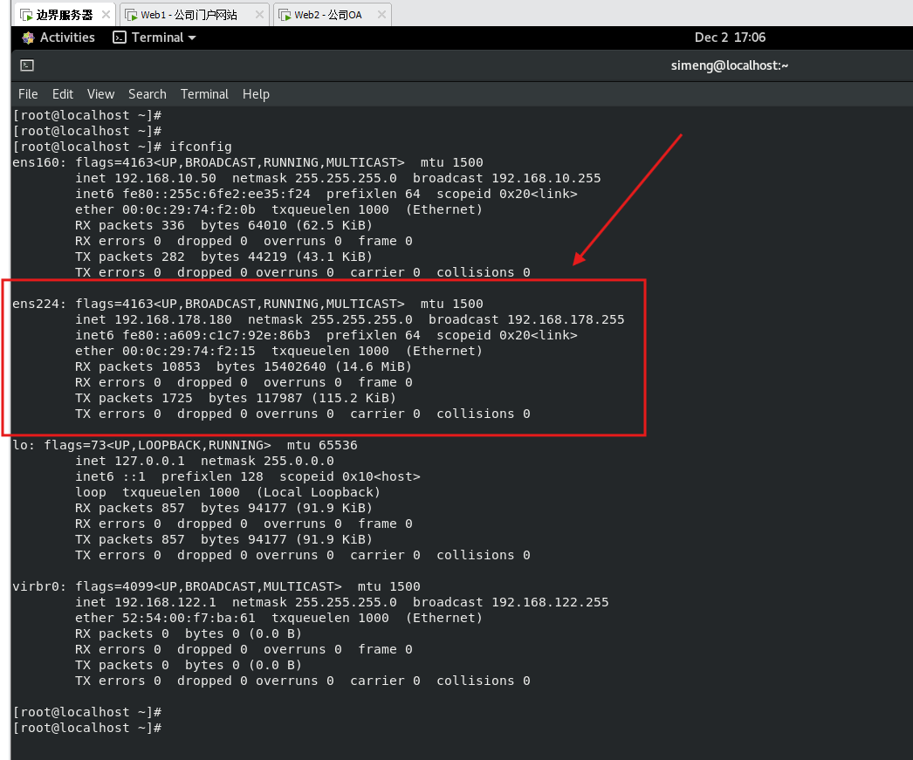Switch to the Web1 - 公司门户网站 tab

click(x=189, y=15)
